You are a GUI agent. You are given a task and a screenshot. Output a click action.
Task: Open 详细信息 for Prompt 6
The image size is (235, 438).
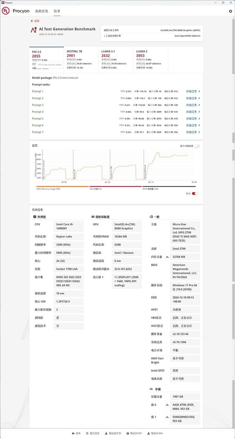(x=193, y=125)
